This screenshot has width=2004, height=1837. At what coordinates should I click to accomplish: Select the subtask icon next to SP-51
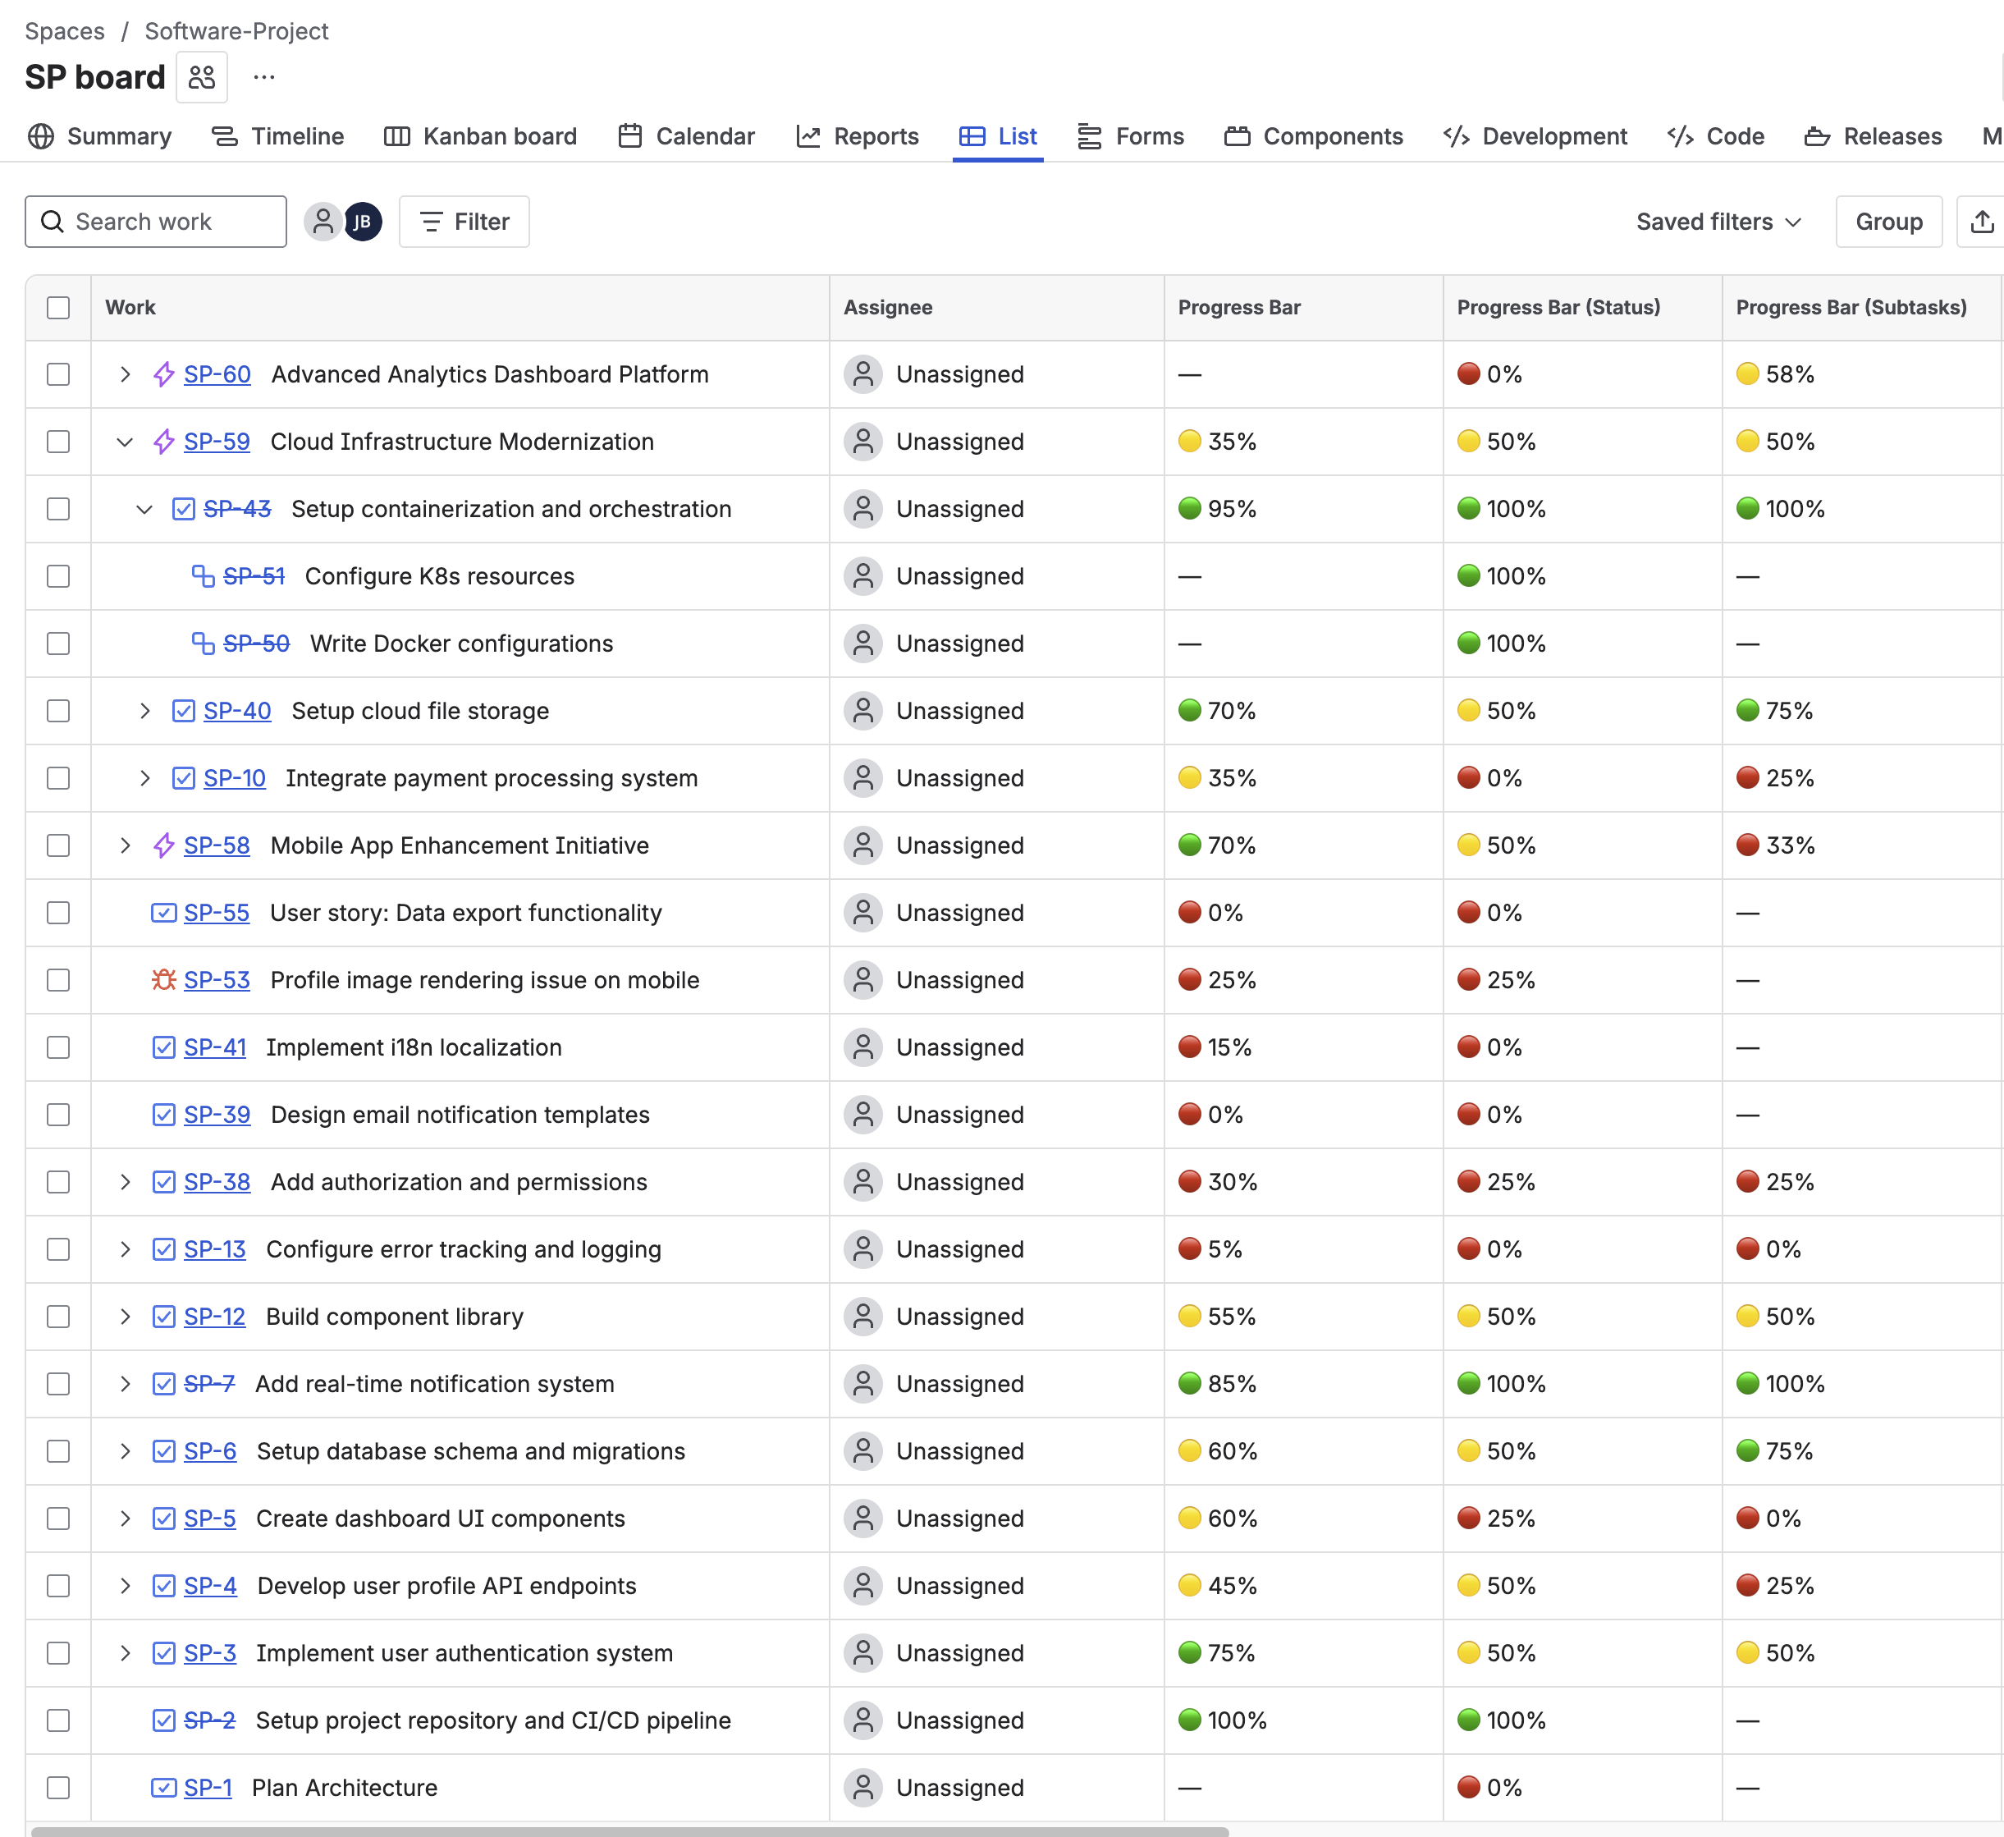pos(203,576)
